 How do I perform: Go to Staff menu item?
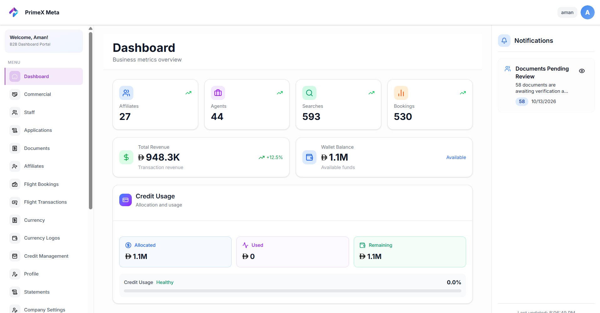point(44,112)
